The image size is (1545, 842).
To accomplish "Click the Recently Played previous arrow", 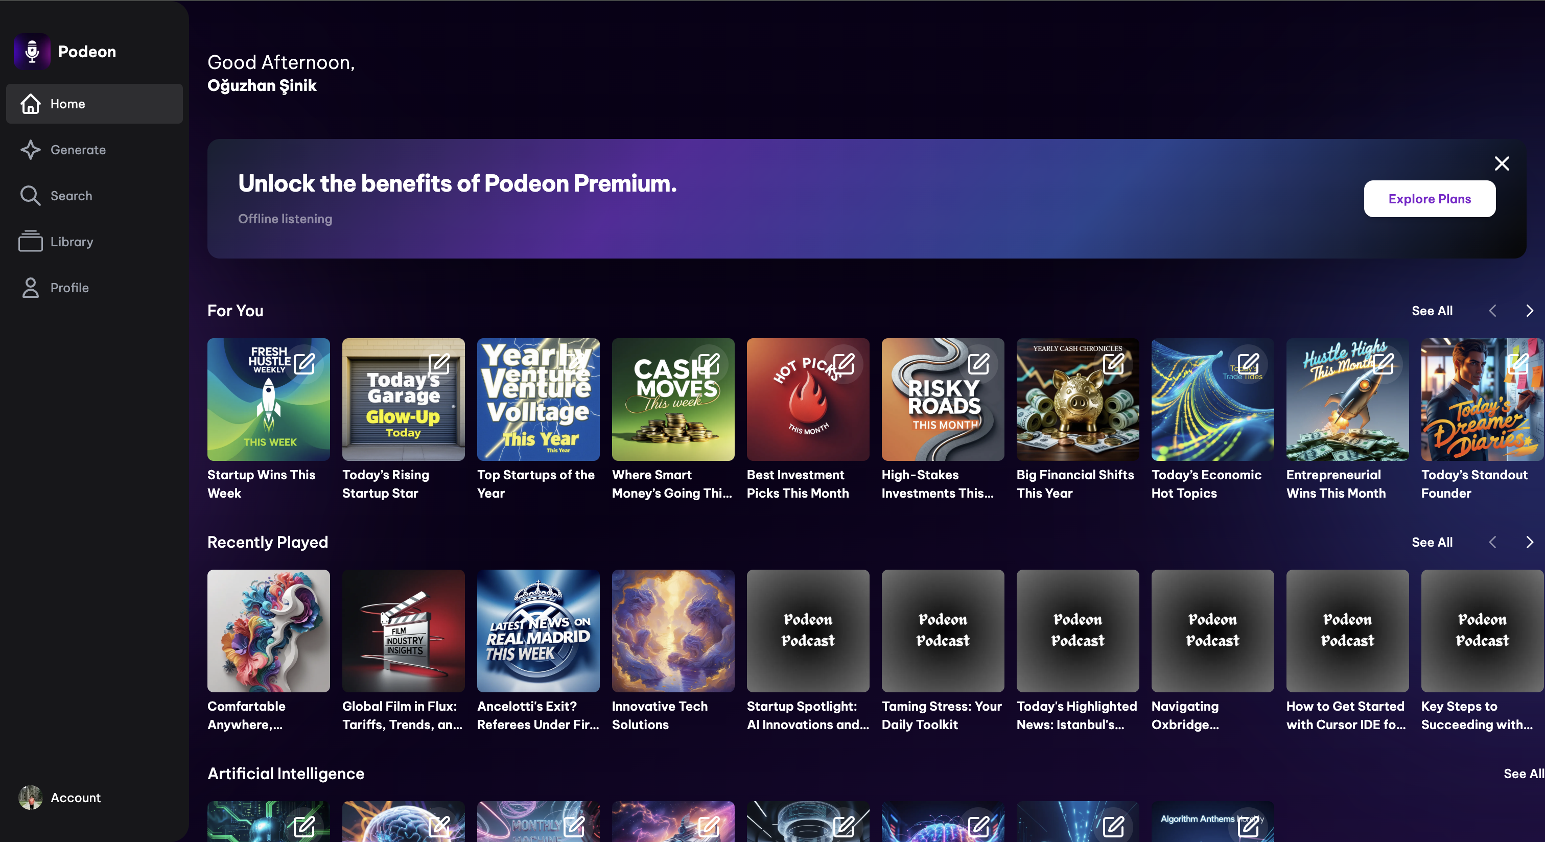I will tap(1492, 542).
